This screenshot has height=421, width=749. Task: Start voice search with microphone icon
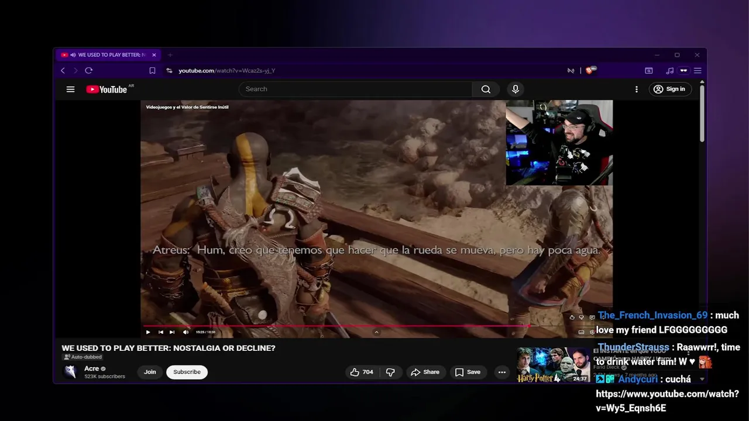tap(516, 89)
